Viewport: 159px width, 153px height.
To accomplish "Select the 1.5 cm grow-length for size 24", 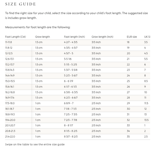I will pos(39,75).
